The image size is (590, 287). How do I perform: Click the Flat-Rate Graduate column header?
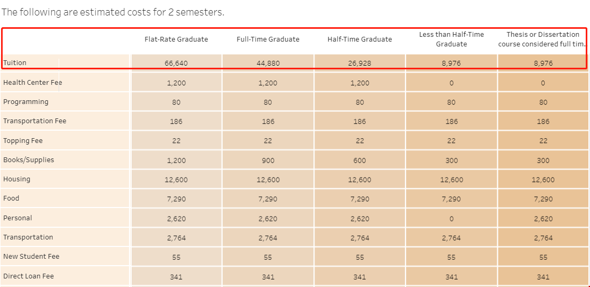(x=176, y=39)
